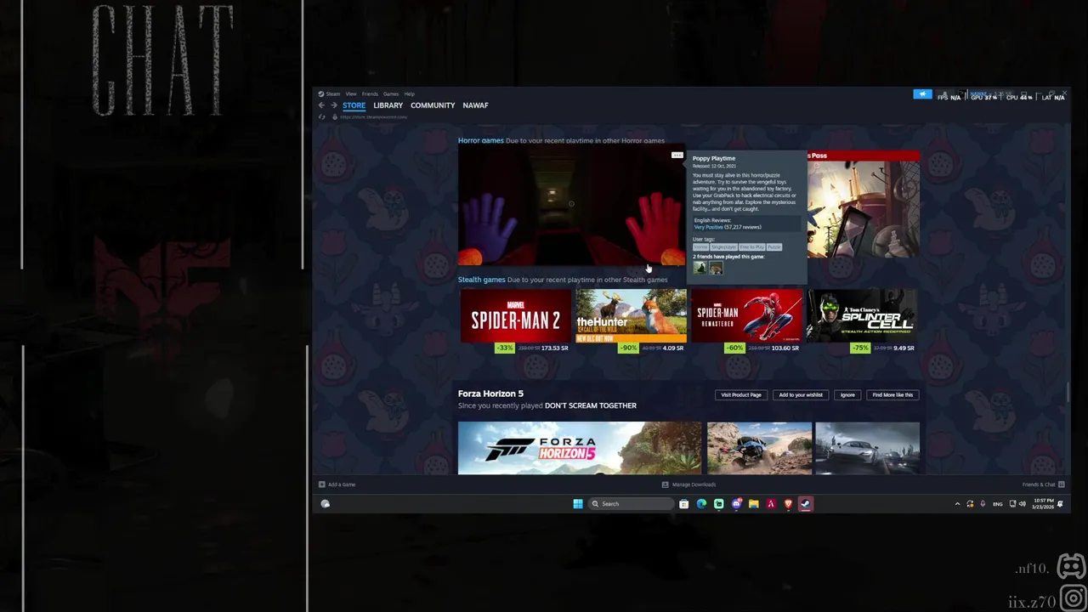
Task: Open theHunter Call of the Wild capsule
Action: (x=631, y=315)
